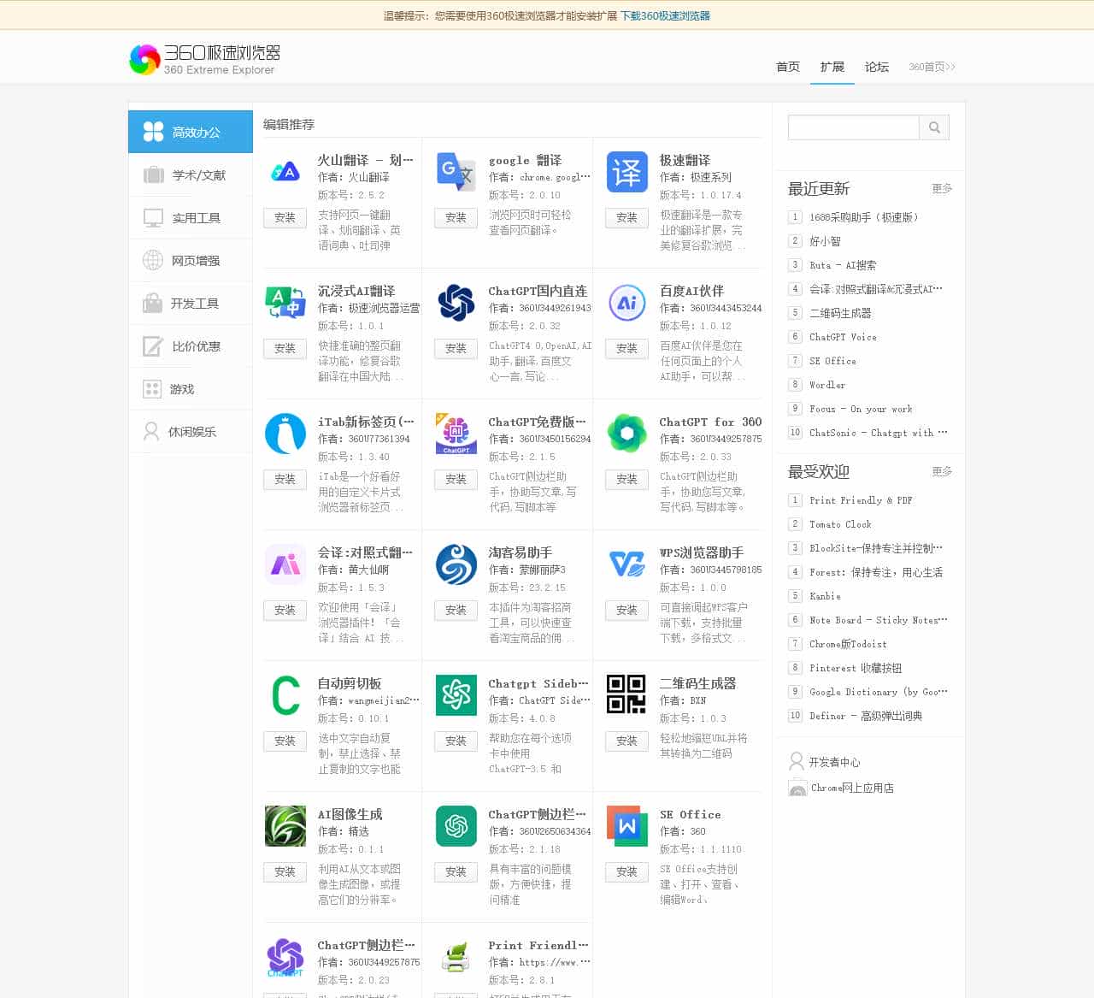The width and height of the screenshot is (1094, 998).
Task: Open Wordler in recent updates
Action: 827,385
